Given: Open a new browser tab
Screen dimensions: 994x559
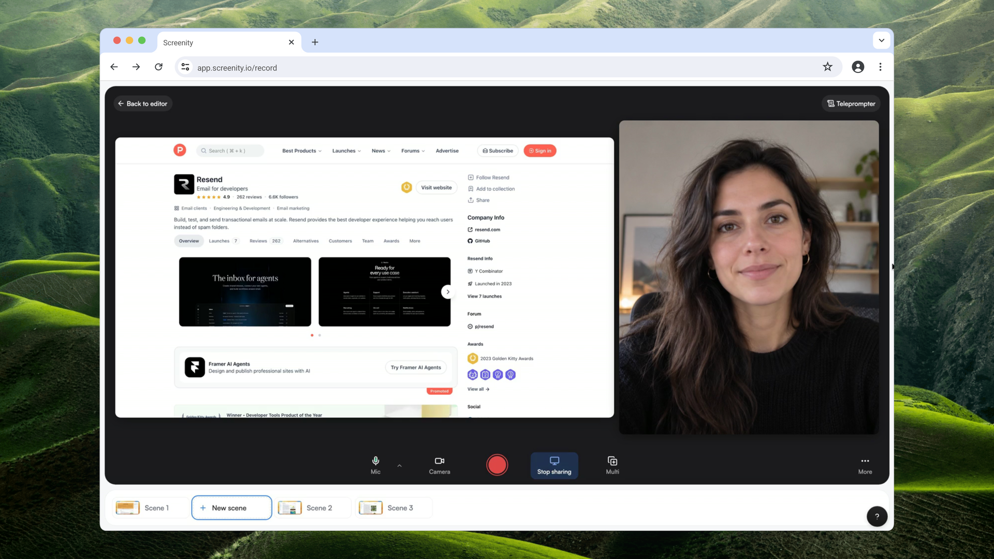Looking at the screenshot, I should point(315,42).
